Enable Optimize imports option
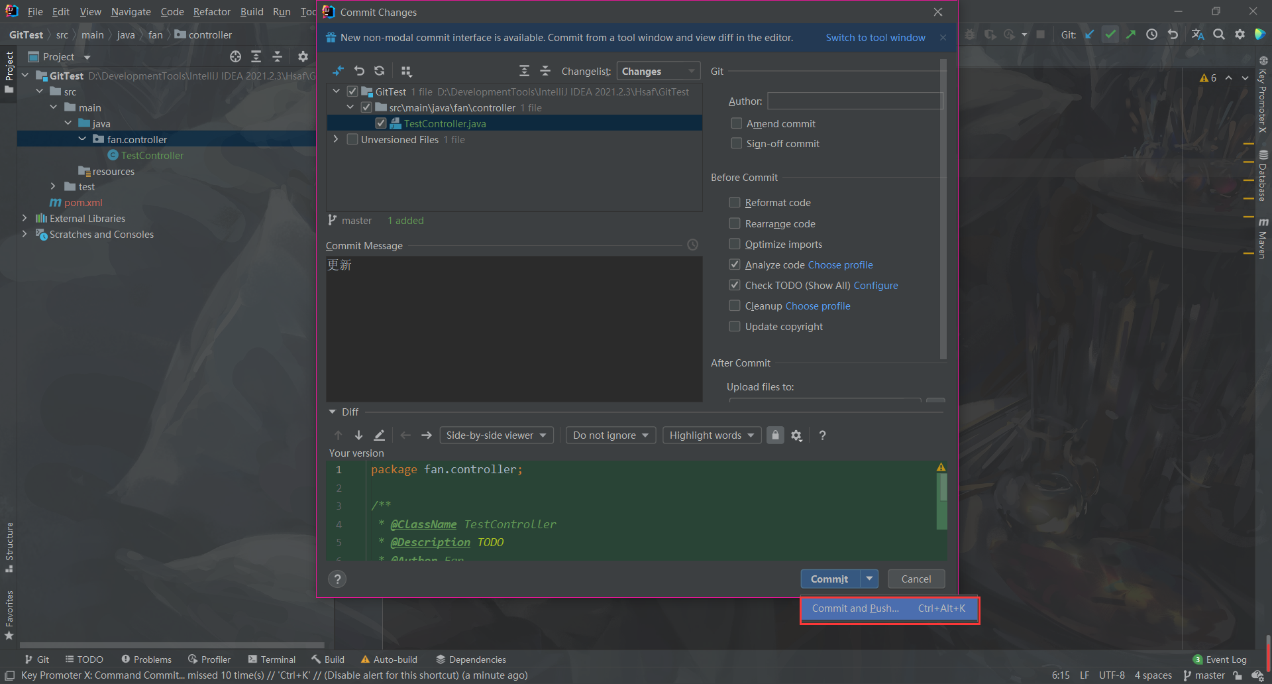The height and width of the screenshot is (684, 1272). 735,244
